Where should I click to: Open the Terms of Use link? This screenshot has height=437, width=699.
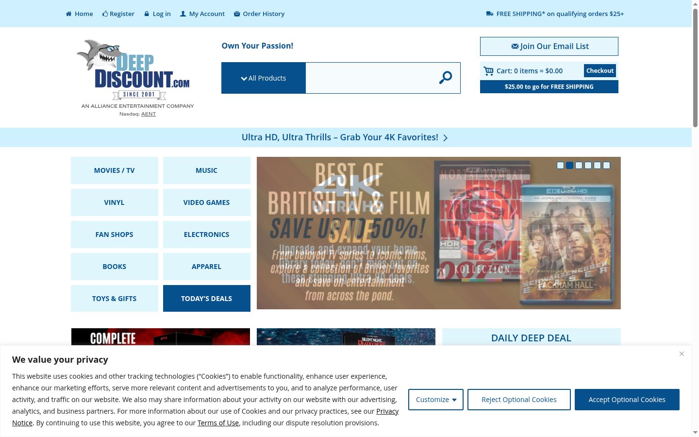coord(218,423)
